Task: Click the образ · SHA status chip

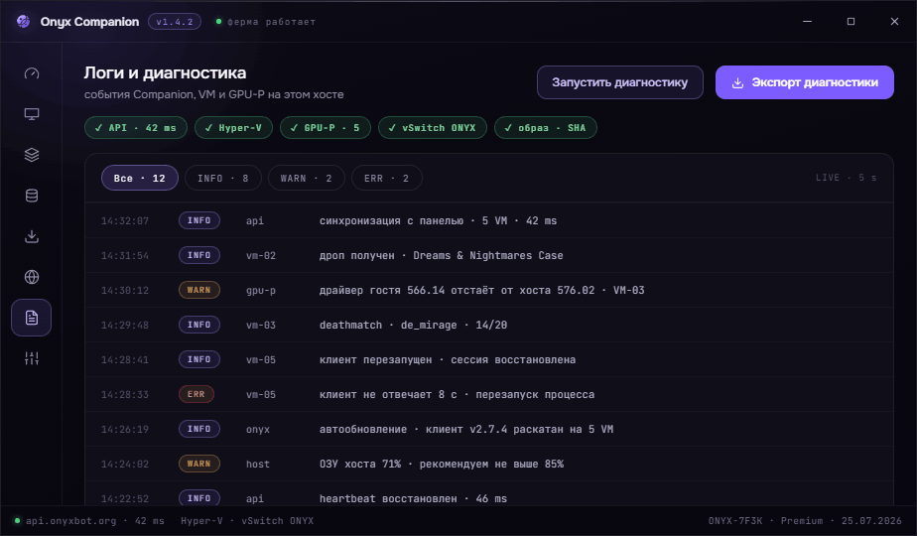Action: click(x=545, y=128)
